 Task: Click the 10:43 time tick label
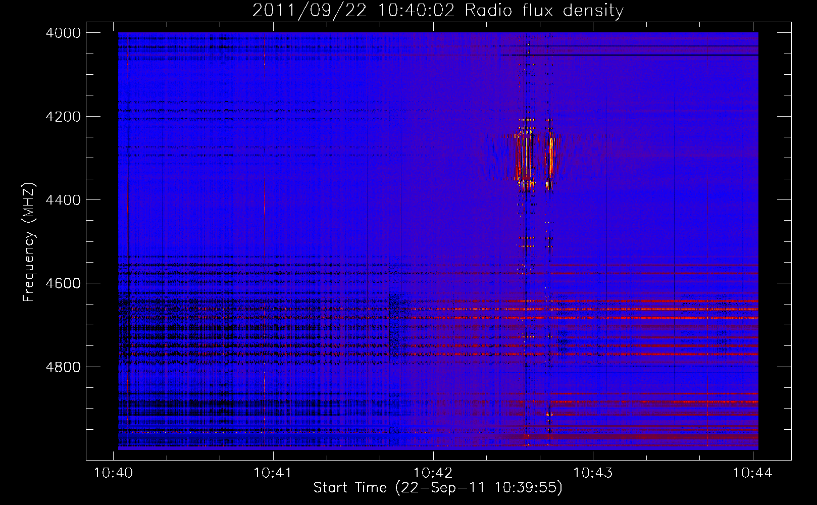[x=593, y=473]
